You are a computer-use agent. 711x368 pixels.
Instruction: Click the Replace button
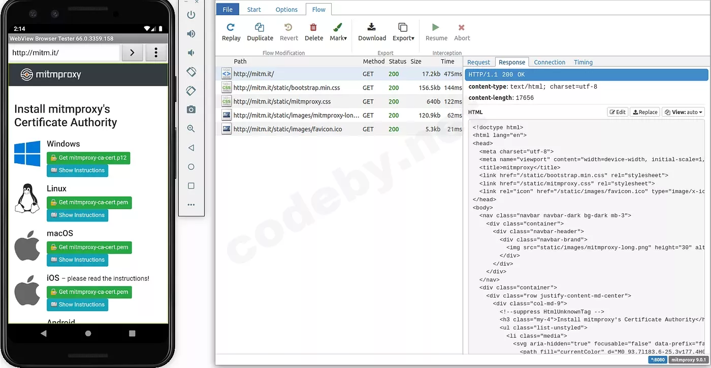[x=645, y=112]
